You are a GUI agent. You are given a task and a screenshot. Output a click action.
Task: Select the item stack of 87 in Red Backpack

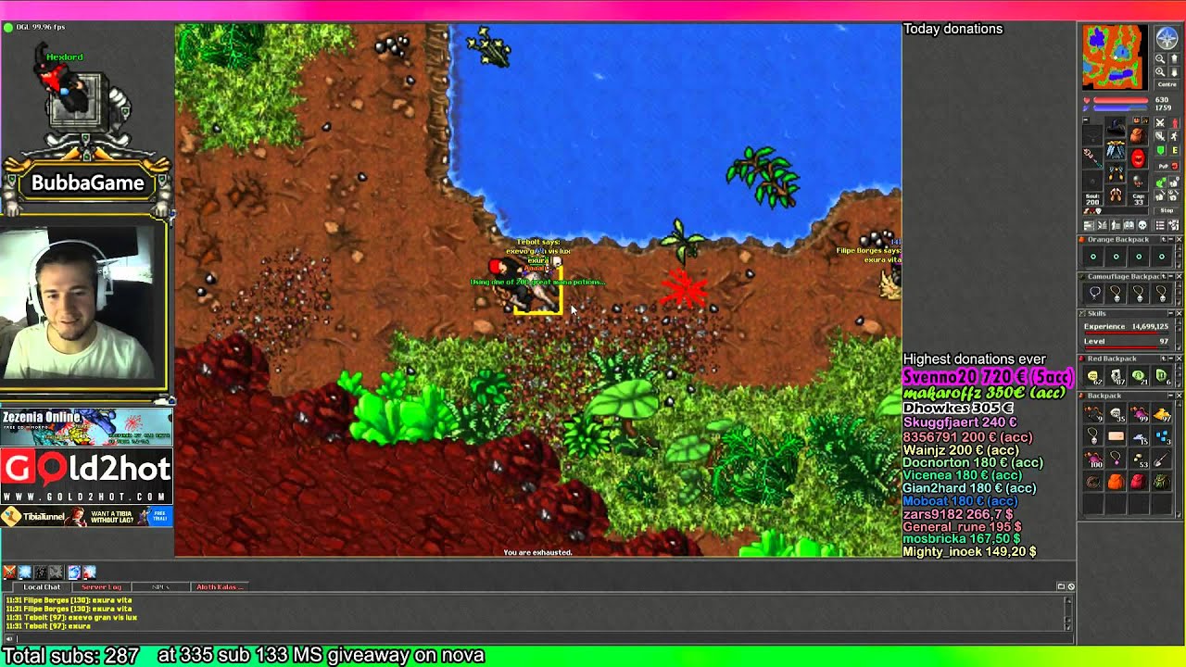click(1116, 375)
